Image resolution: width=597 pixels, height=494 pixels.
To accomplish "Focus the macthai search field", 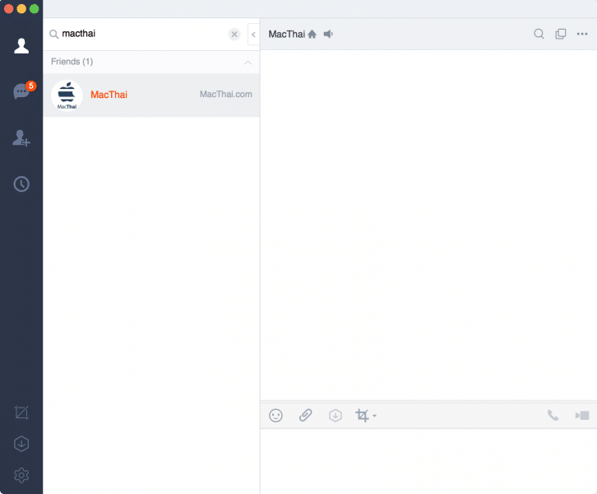I will [x=144, y=34].
